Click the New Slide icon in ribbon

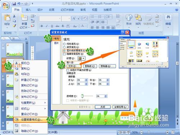(24, 18)
